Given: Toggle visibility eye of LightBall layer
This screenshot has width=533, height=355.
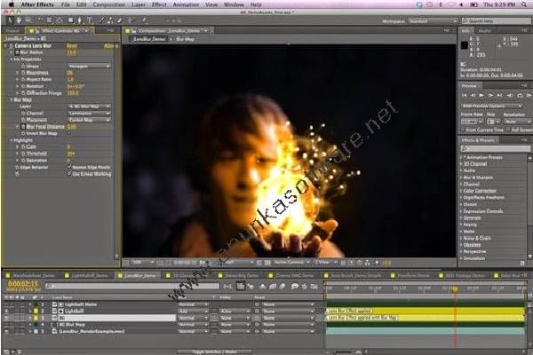Looking at the screenshot, I should [x=6, y=311].
